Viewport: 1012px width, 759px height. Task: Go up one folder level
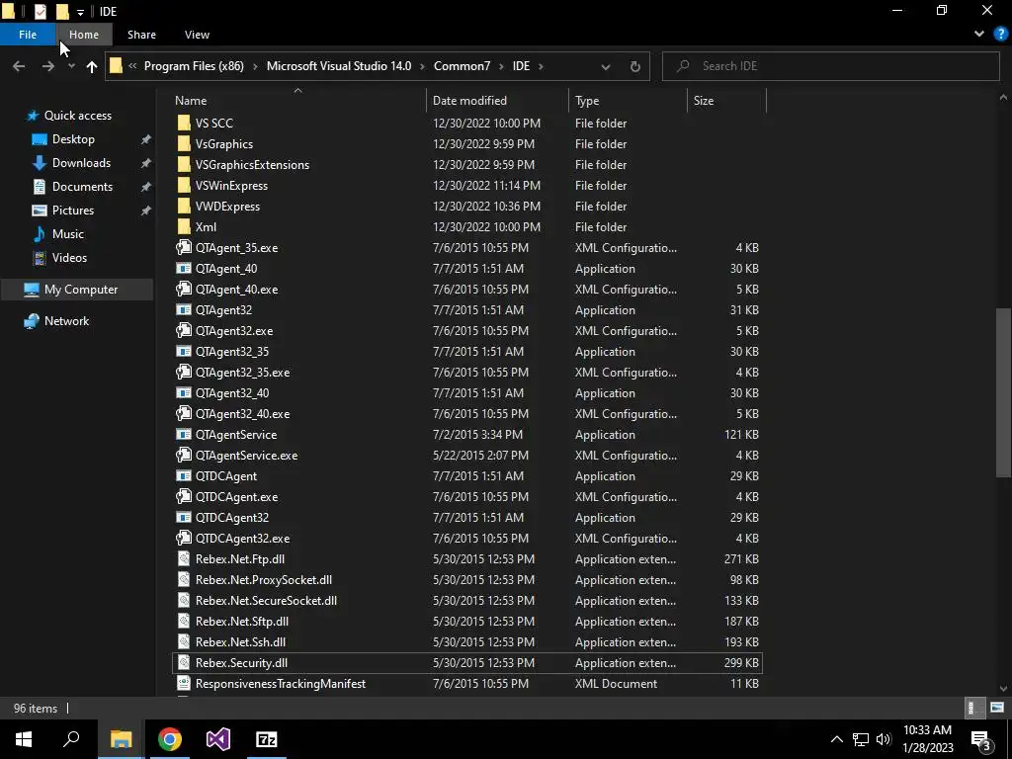coord(92,66)
